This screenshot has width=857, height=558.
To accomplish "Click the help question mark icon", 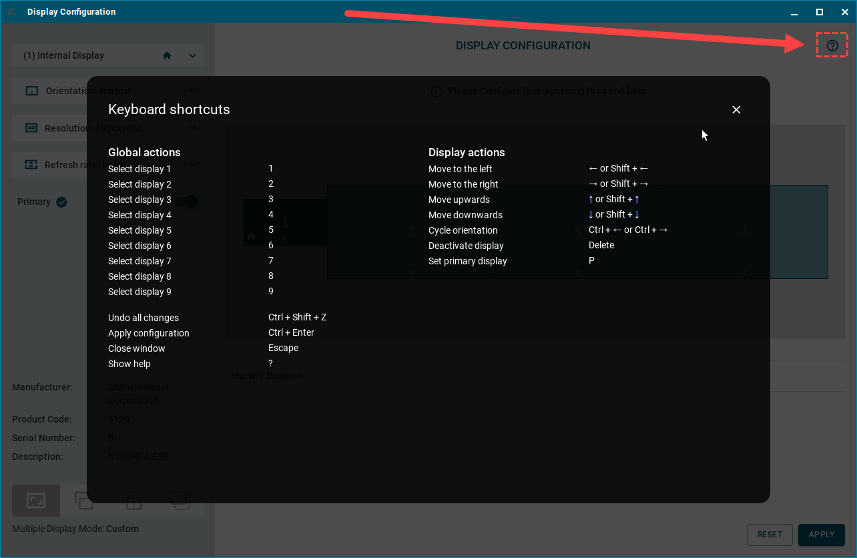I will tap(832, 45).
